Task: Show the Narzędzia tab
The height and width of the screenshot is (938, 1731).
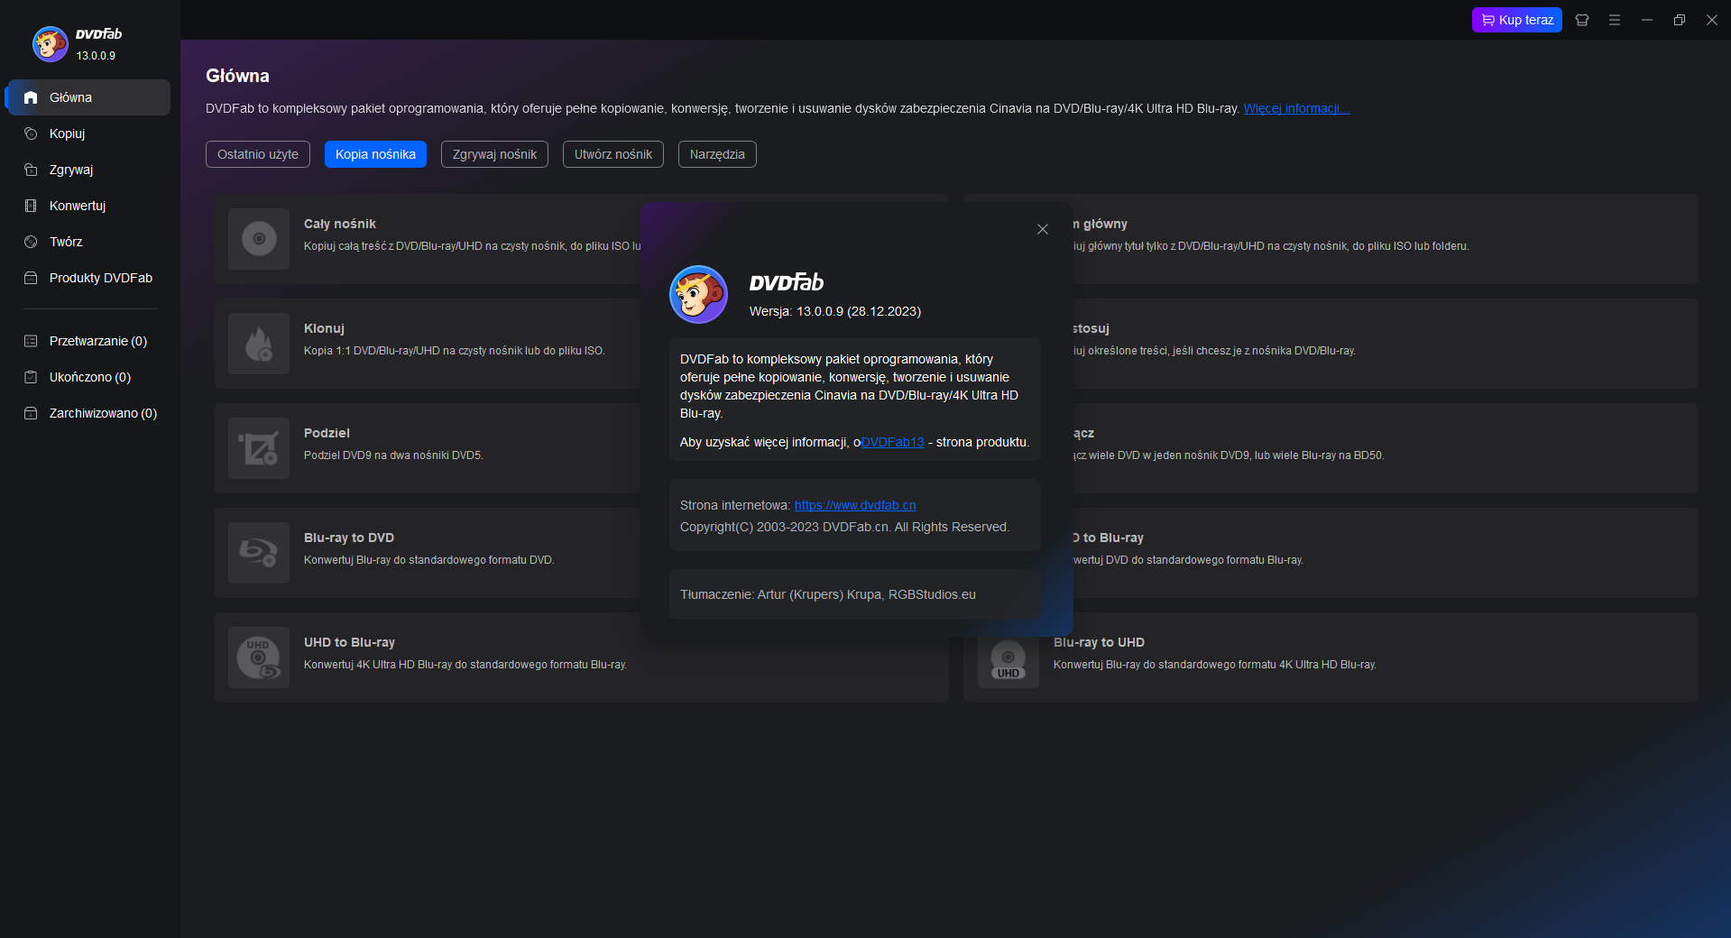Action: click(717, 154)
